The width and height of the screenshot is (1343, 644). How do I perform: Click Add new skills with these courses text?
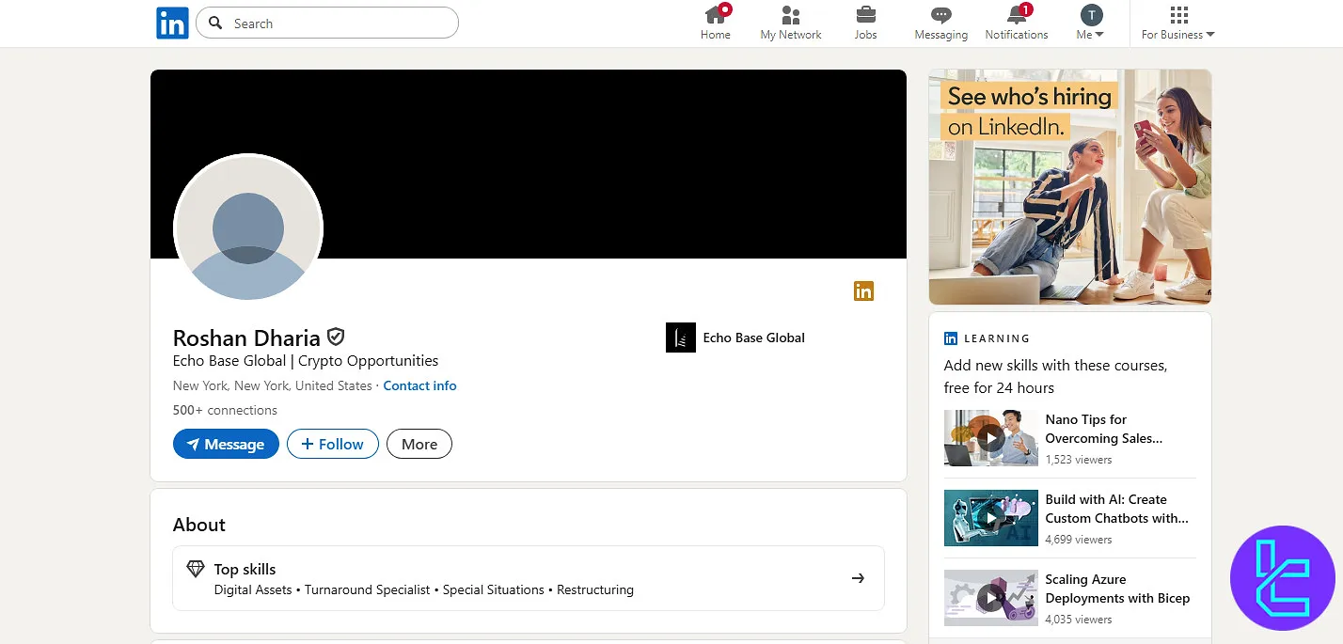pyautogui.click(x=1055, y=376)
